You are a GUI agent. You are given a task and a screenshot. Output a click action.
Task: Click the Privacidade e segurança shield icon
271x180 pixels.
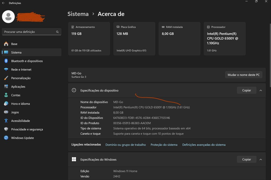(6, 129)
